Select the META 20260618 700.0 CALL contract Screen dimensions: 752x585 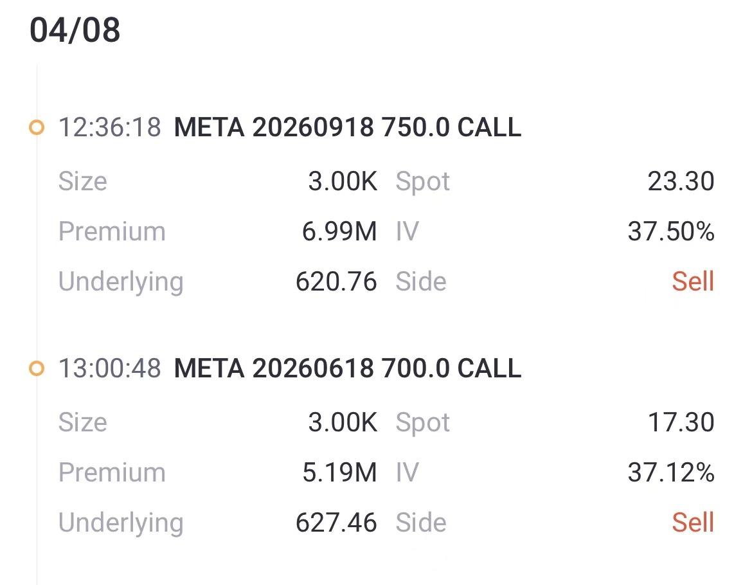(x=347, y=368)
